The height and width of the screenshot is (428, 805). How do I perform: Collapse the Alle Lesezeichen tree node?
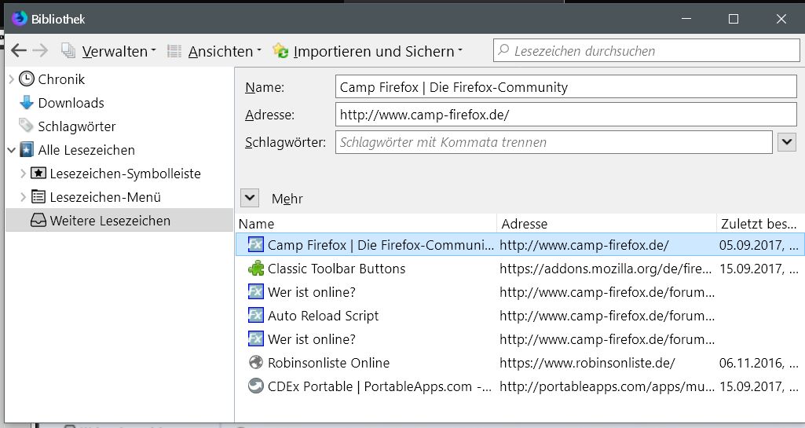tap(11, 150)
